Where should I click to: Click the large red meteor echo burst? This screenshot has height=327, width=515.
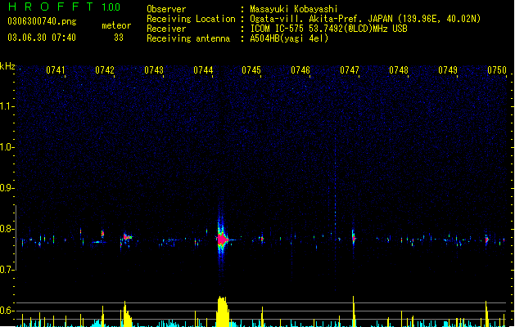coord(223,240)
